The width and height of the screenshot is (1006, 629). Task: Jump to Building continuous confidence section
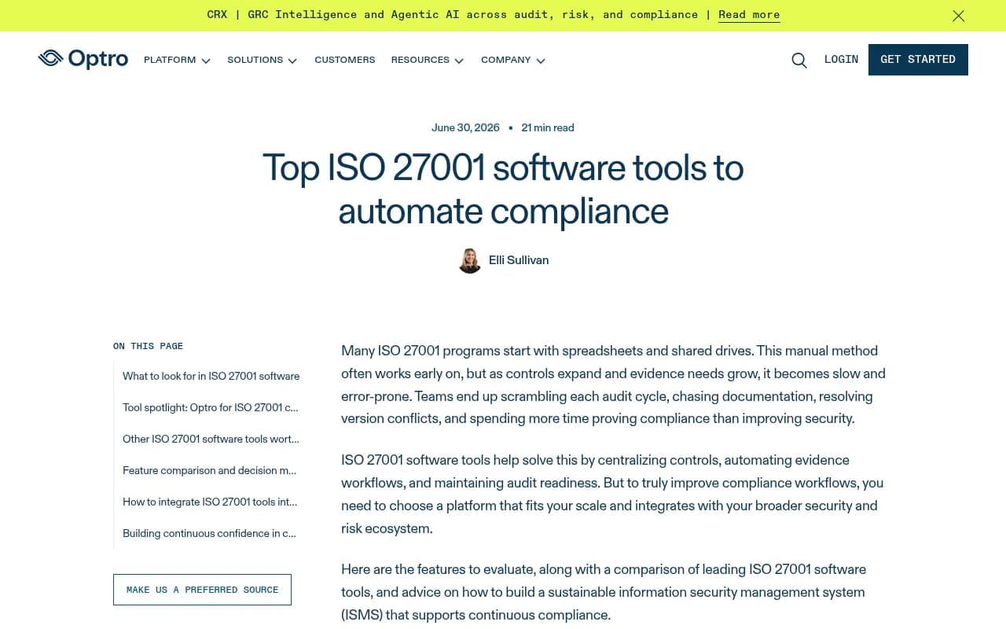click(210, 533)
